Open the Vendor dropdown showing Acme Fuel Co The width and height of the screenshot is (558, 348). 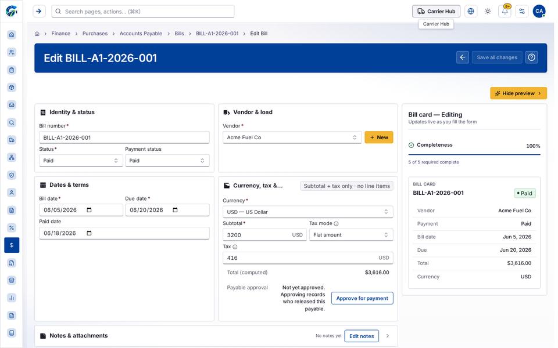[292, 137]
